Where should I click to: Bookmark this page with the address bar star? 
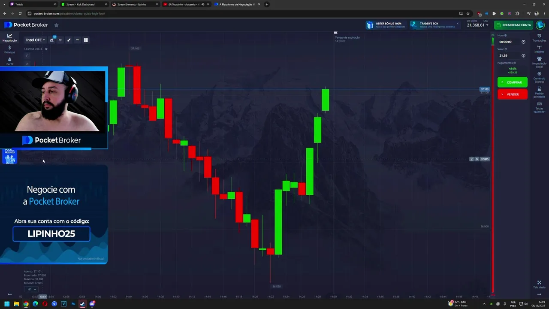point(468,13)
